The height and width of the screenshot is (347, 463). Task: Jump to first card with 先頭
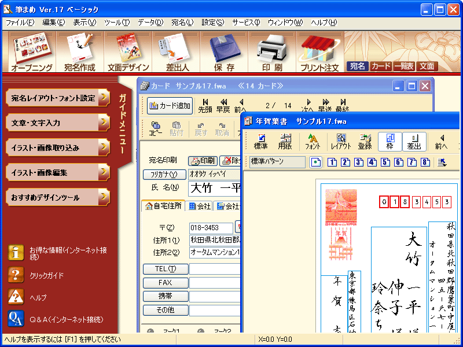tap(205, 106)
